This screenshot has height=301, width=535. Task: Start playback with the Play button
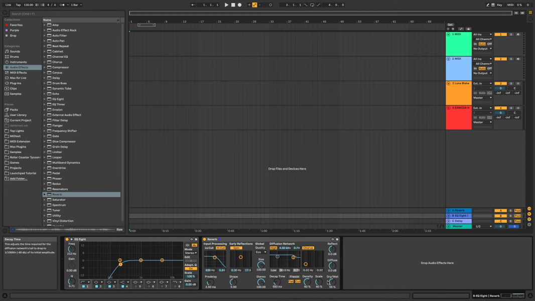tap(226, 5)
